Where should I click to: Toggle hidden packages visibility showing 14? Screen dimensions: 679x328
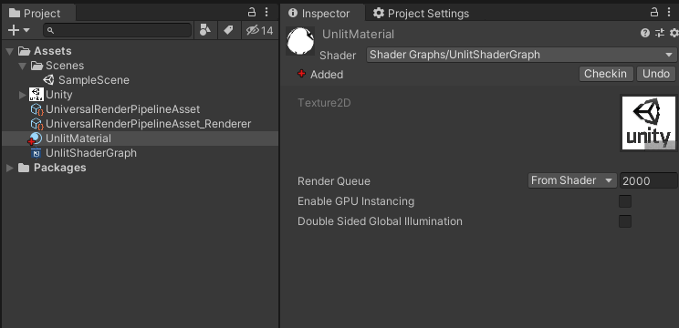point(259,30)
